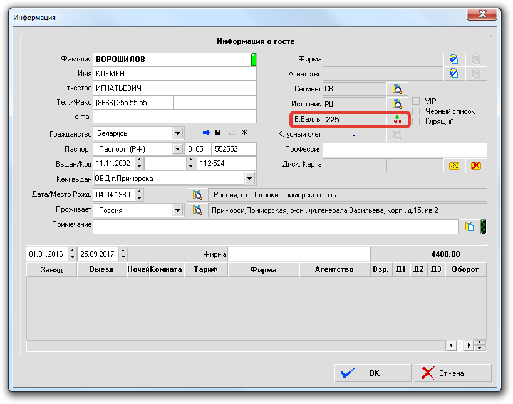
Task: Click the Агентство selection icon button
Action: click(x=453, y=74)
